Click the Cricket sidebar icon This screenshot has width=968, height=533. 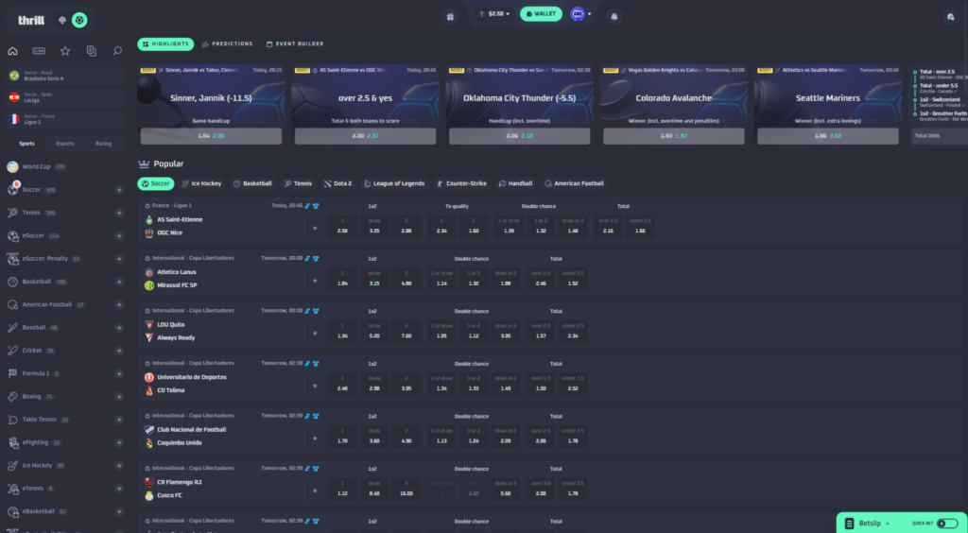coord(12,351)
